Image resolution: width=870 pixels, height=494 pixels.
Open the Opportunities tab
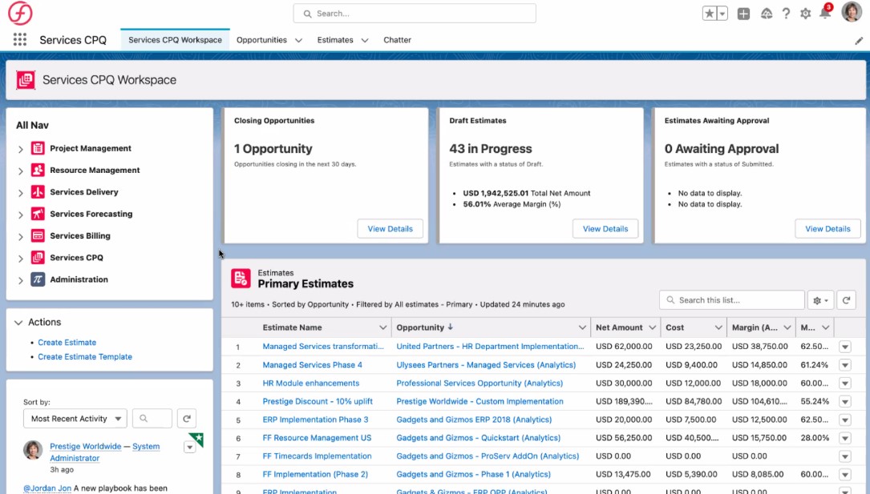pyautogui.click(x=261, y=40)
